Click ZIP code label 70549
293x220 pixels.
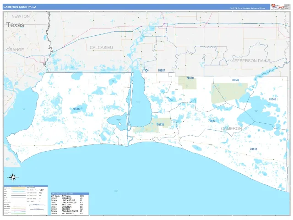click(235, 80)
